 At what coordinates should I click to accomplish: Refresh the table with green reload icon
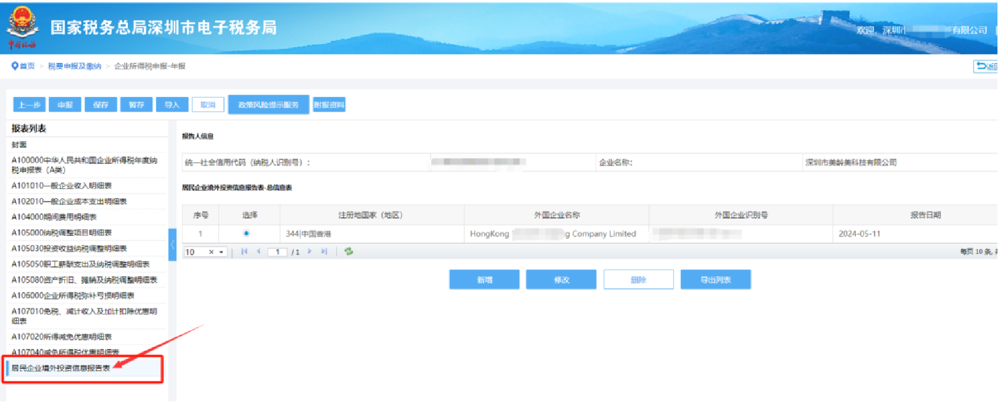(x=348, y=252)
